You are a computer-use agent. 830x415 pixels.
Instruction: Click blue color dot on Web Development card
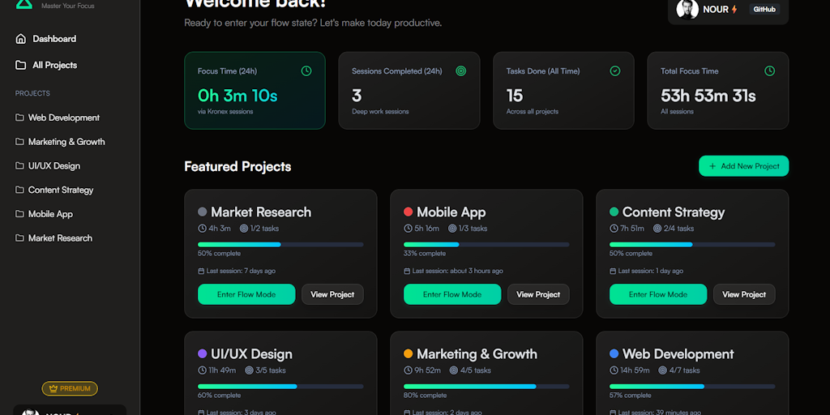pos(614,353)
